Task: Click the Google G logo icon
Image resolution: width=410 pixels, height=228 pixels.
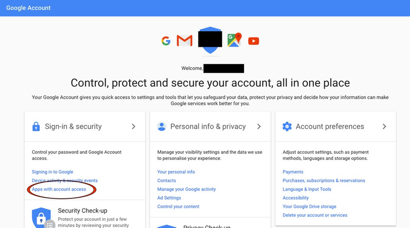Action: click(166, 41)
